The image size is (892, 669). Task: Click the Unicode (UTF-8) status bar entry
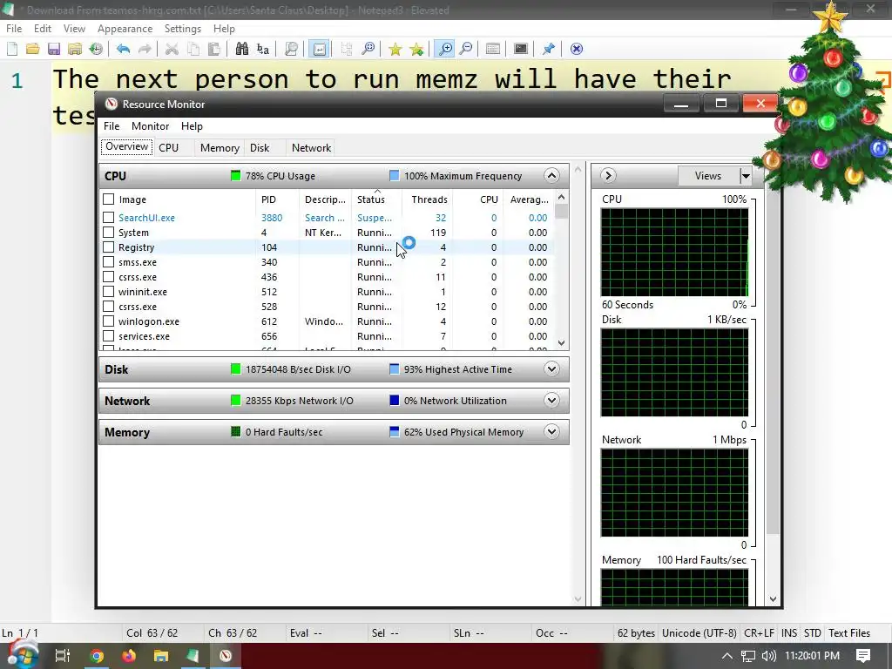pyautogui.click(x=699, y=633)
